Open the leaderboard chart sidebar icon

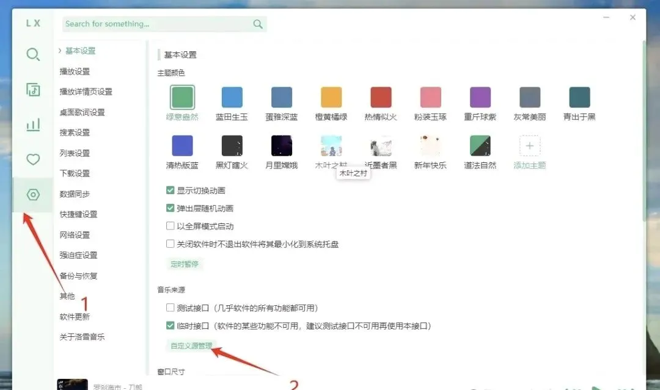coord(33,125)
